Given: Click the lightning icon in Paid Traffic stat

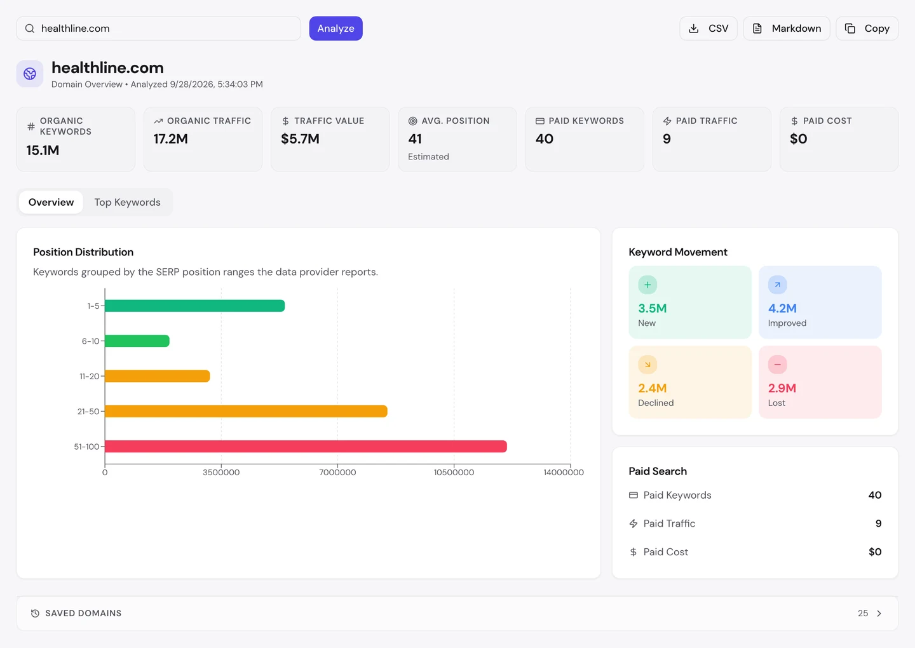Looking at the screenshot, I should (667, 121).
